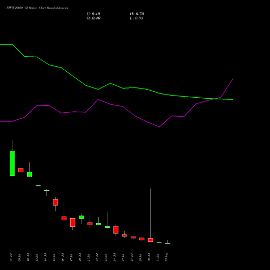Select the close value "C: 0.40"
Viewport: 270px width, 270px height.
(x=93, y=14)
